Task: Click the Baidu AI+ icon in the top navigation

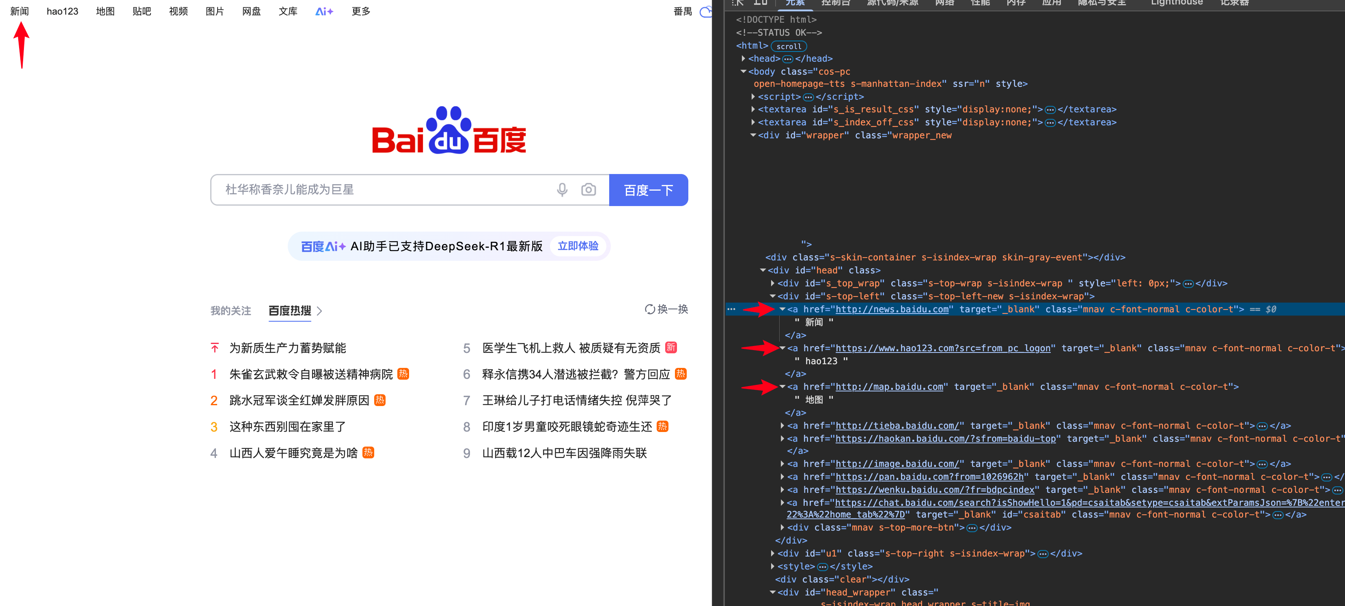Action: tap(324, 11)
